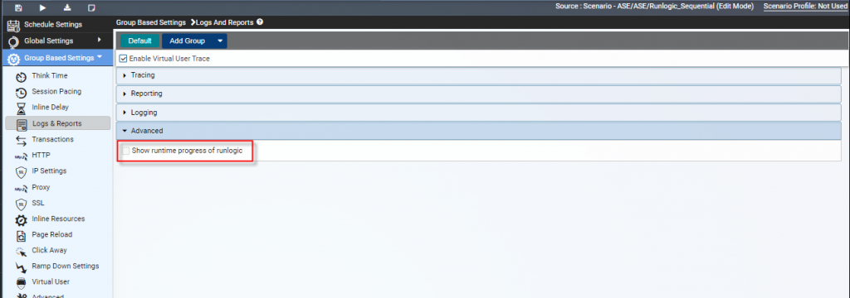
Task: Open the Add Group dropdown arrow
Action: click(x=219, y=41)
